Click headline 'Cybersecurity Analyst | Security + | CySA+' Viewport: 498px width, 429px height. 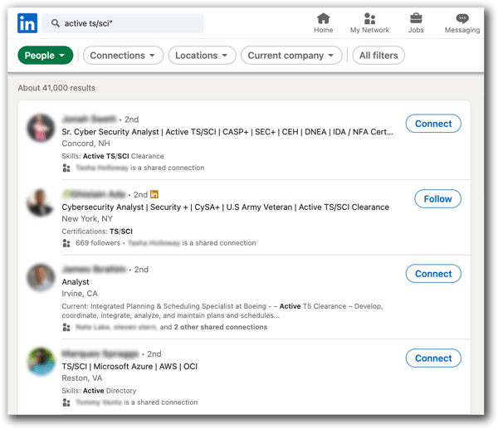pos(226,207)
